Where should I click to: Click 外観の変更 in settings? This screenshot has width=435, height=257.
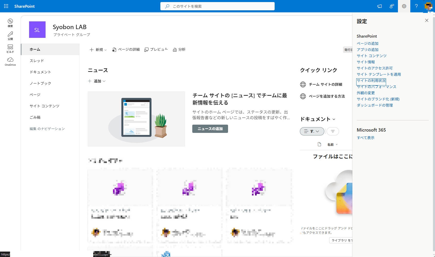(366, 93)
